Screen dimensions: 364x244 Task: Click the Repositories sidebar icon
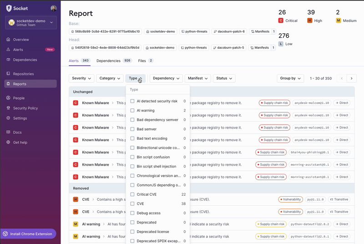click(x=8, y=74)
